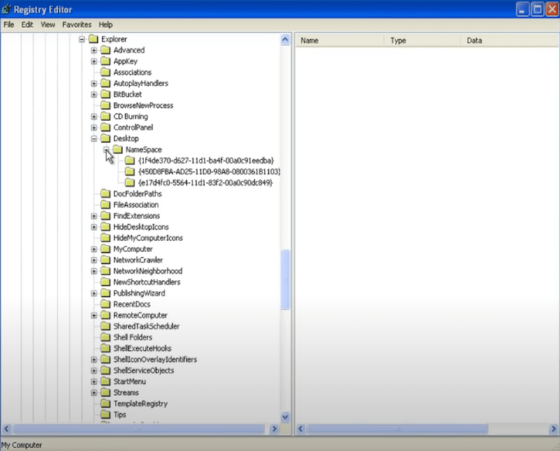Click folder icon beside {1f4de370-d627-11d1-ba4f-00a0c91eedba}
The width and height of the screenshot is (560, 451).
(x=129, y=160)
